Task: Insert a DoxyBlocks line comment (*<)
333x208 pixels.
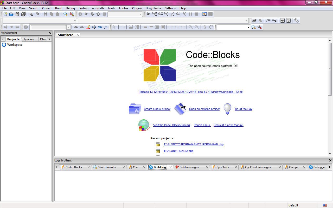Action: (274, 21)
